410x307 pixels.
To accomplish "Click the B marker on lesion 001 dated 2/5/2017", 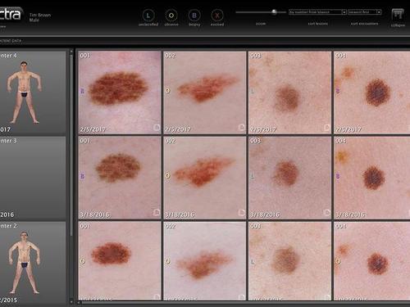I will 82,91.
